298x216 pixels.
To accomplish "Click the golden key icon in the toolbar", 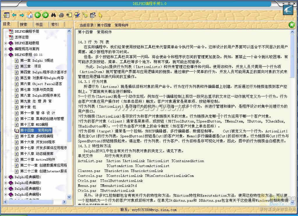I will coord(85,15).
